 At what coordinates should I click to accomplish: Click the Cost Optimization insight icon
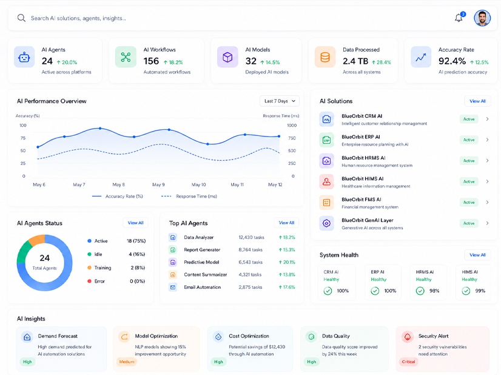click(218, 337)
